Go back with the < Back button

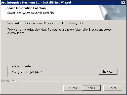73,88
